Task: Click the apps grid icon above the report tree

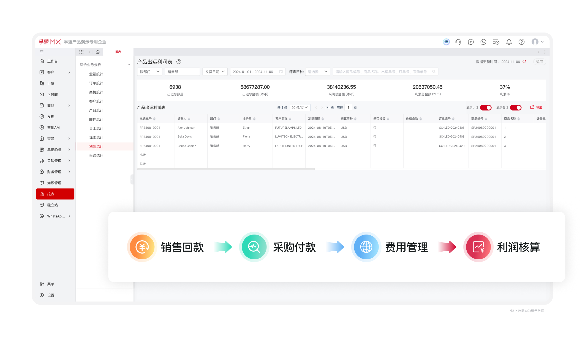Action: [x=81, y=52]
